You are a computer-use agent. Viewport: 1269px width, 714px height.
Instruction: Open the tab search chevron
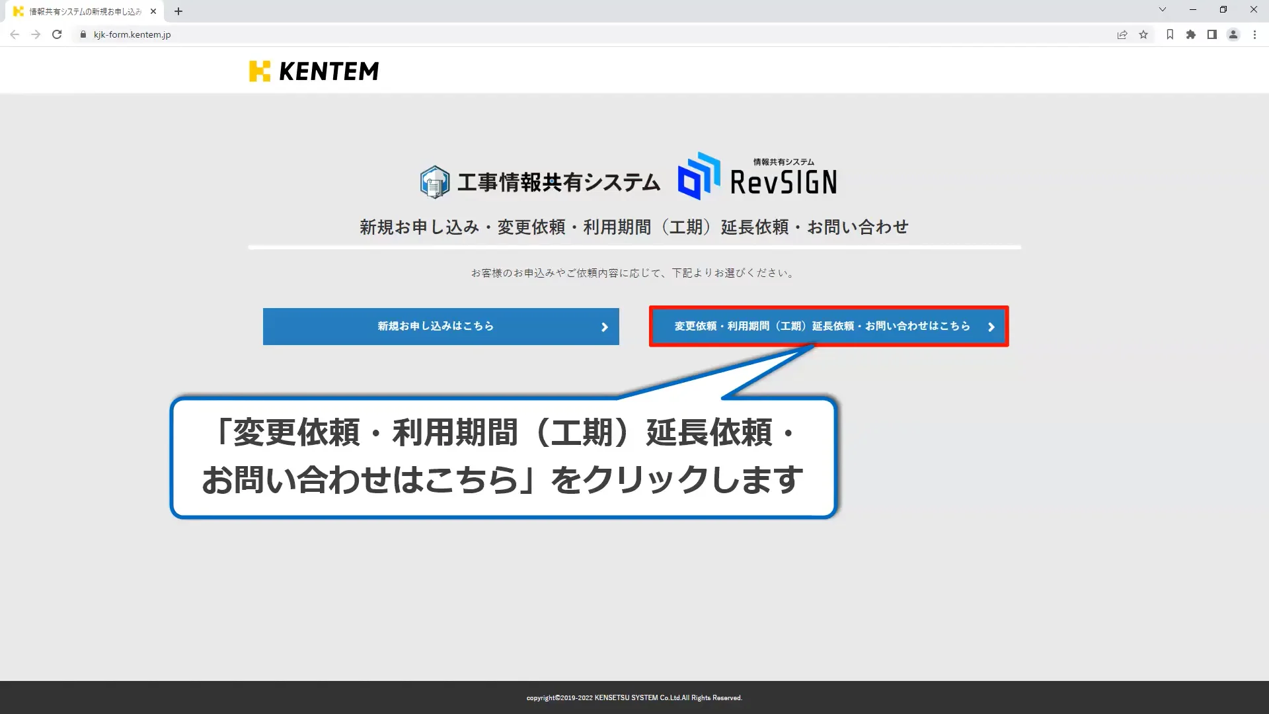click(1162, 10)
